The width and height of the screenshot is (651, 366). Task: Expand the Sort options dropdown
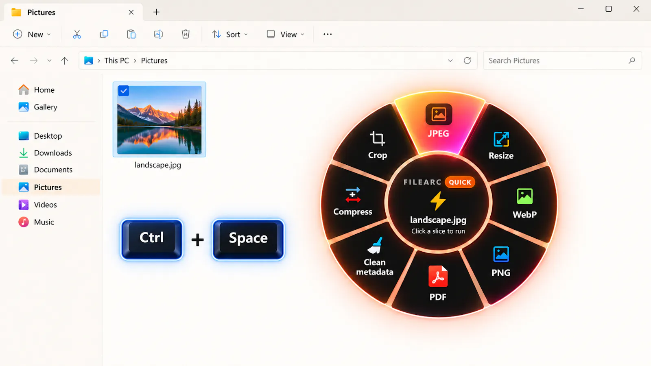click(230, 34)
